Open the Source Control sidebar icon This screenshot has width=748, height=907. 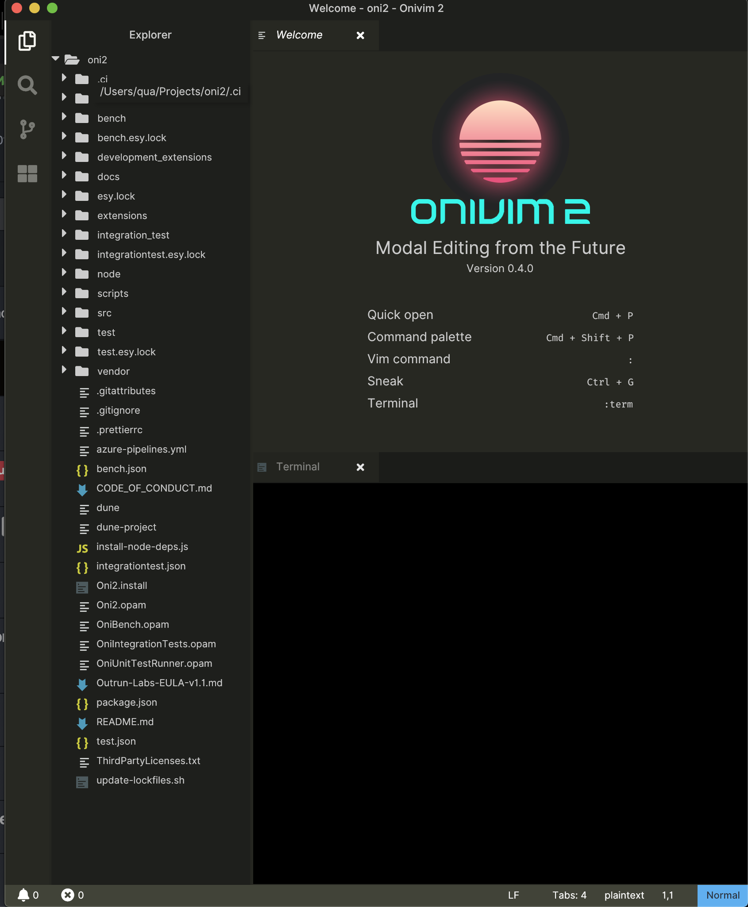[28, 129]
